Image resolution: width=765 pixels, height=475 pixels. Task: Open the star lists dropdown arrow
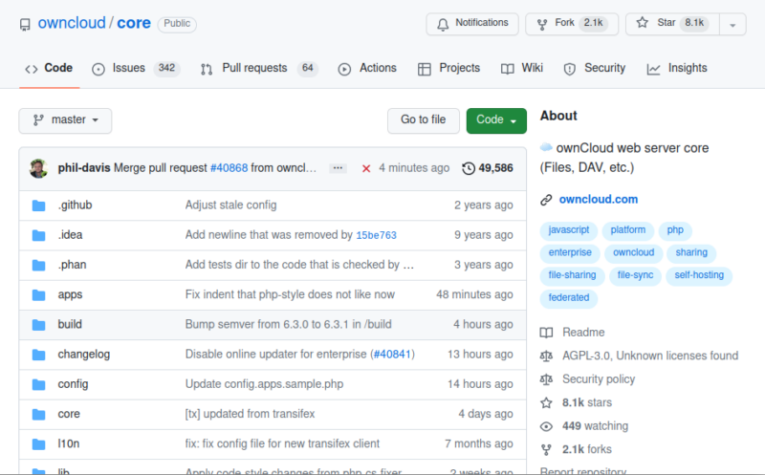click(x=732, y=25)
